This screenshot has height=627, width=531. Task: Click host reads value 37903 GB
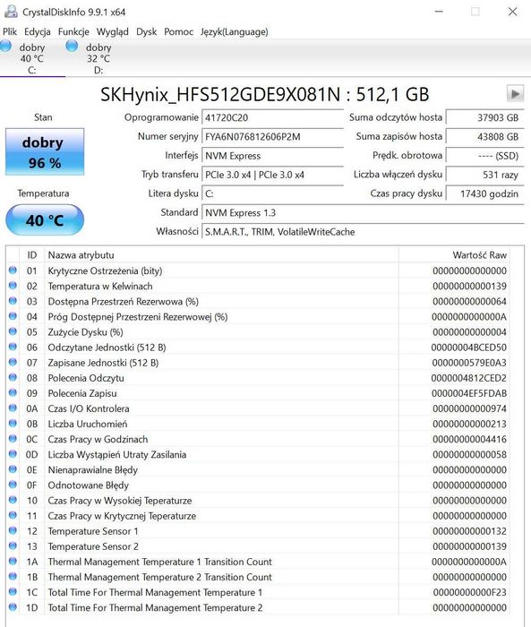tap(484, 117)
